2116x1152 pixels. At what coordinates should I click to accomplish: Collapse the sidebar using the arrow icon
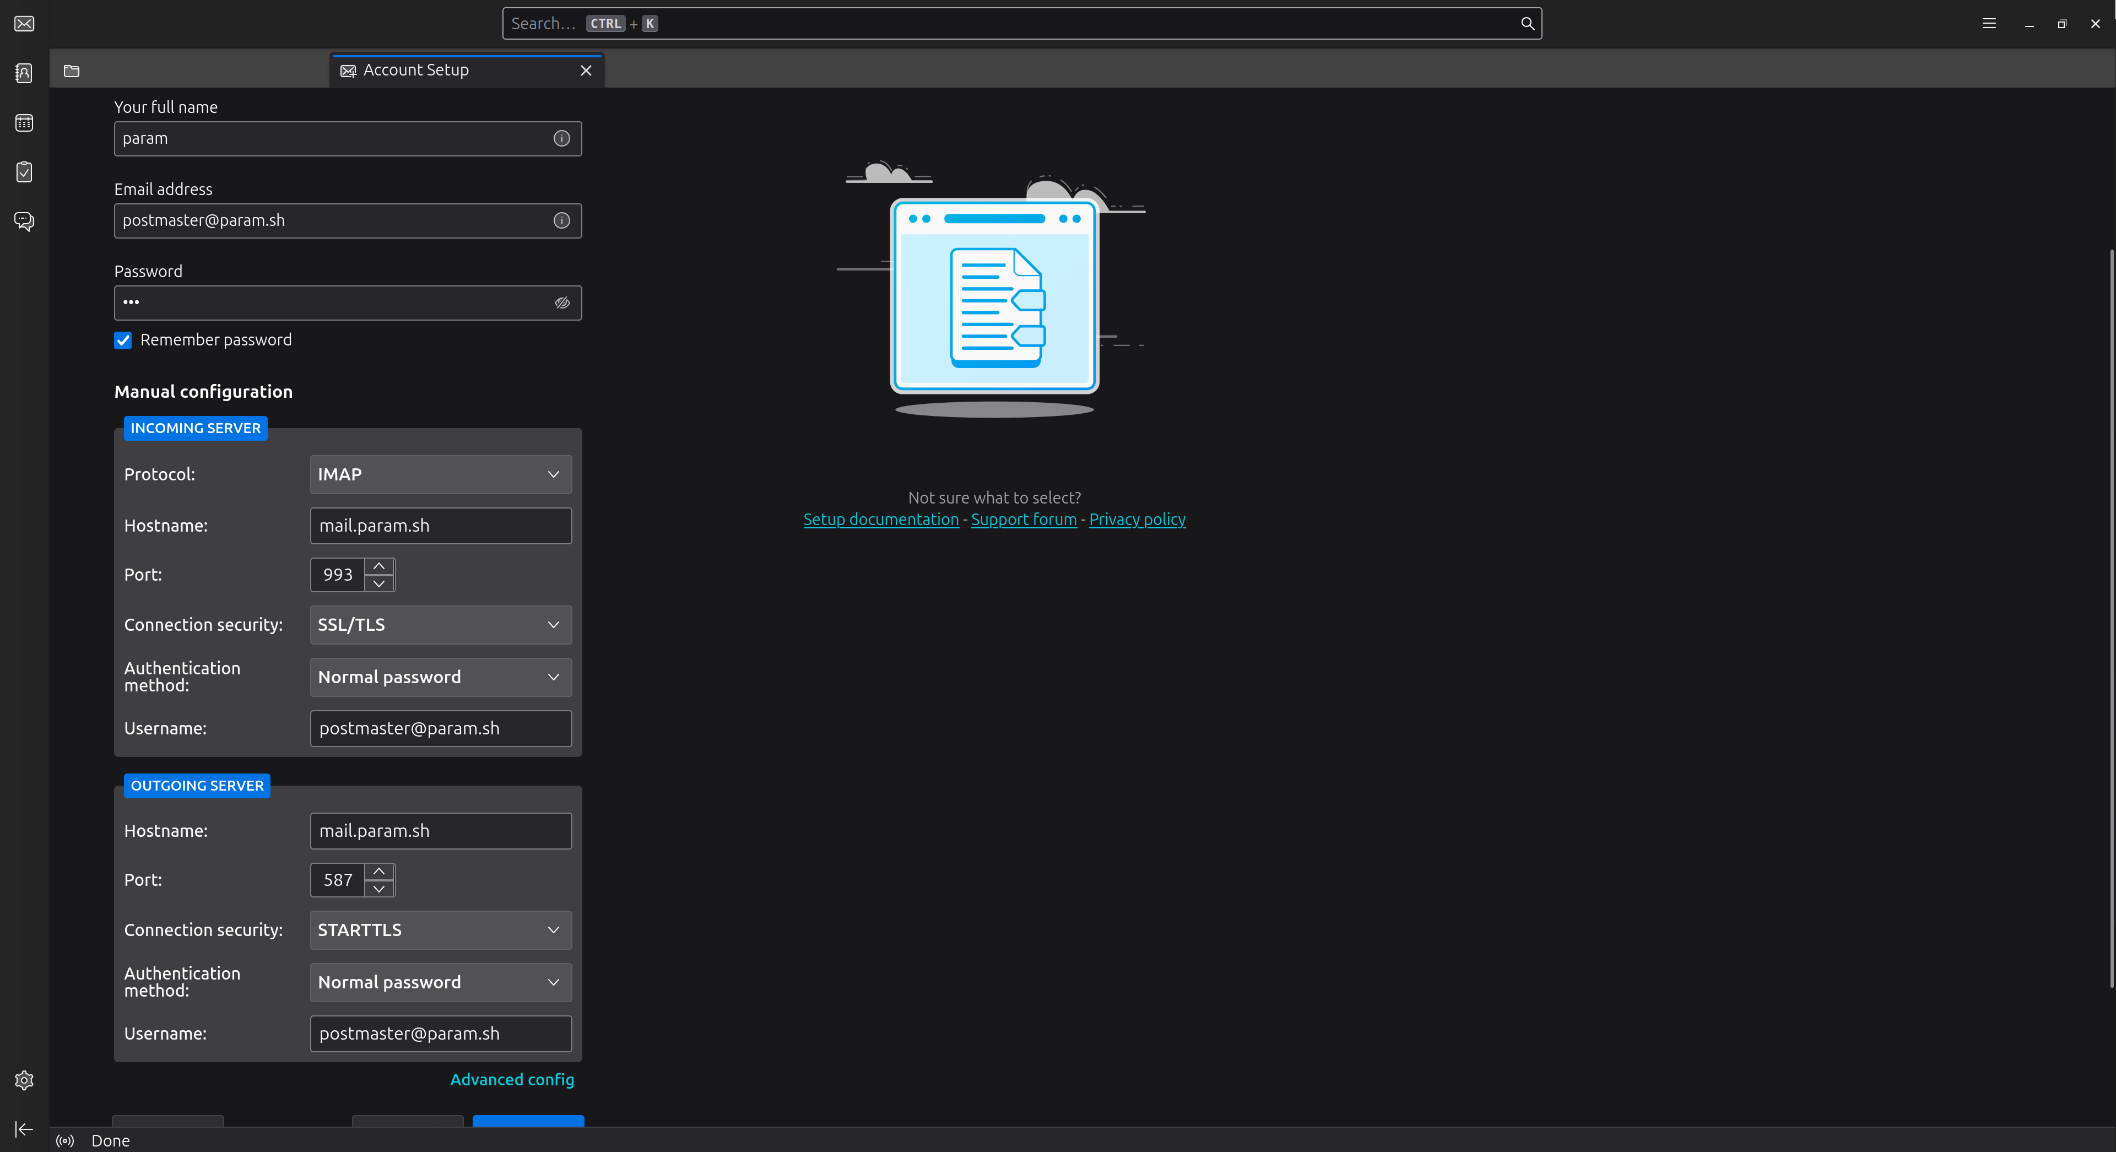coord(23,1128)
